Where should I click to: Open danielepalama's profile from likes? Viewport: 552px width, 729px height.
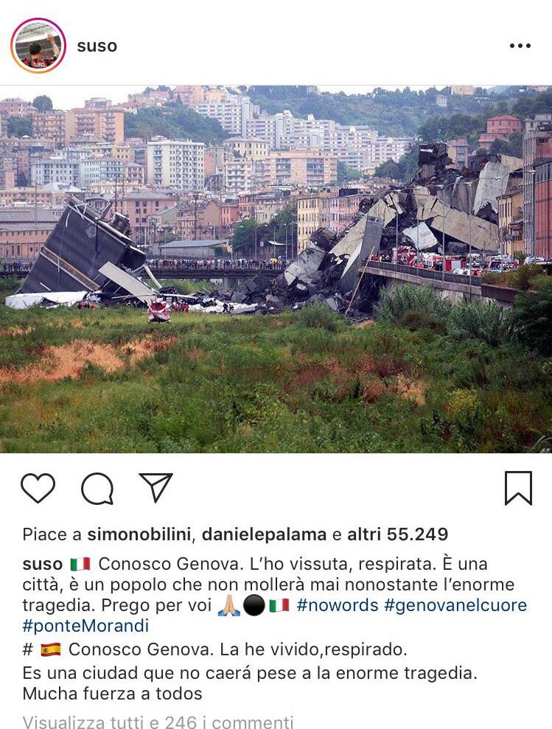coord(264,534)
